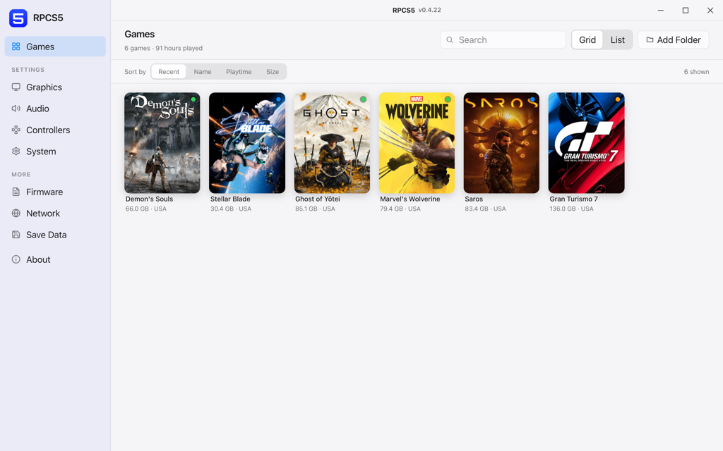Open the Save Data page label

(47, 235)
